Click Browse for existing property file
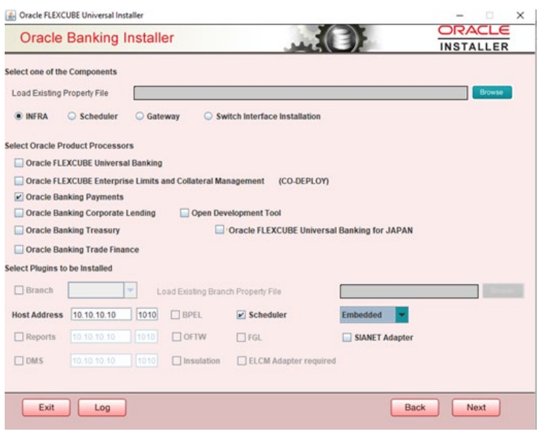This screenshot has width=539, height=431. pos(492,93)
